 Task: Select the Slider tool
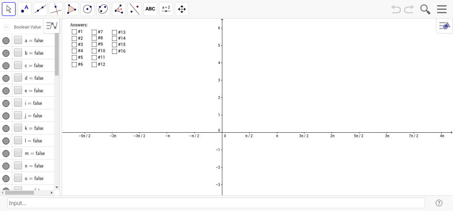(x=166, y=9)
